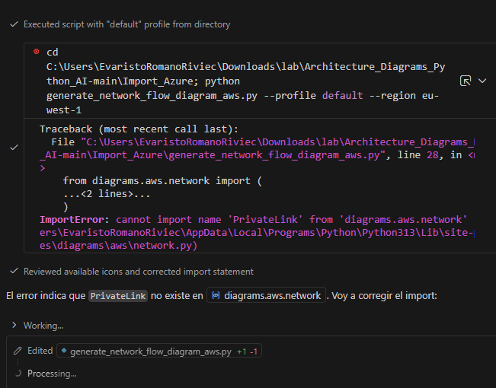The width and height of the screenshot is (496, 388).
Task: Open generate_network_flow_diagram_aws.py edited file
Action: [x=150, y=351]
